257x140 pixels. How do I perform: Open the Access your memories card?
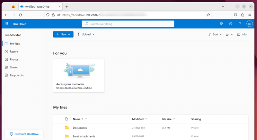(x=79, y=76)
